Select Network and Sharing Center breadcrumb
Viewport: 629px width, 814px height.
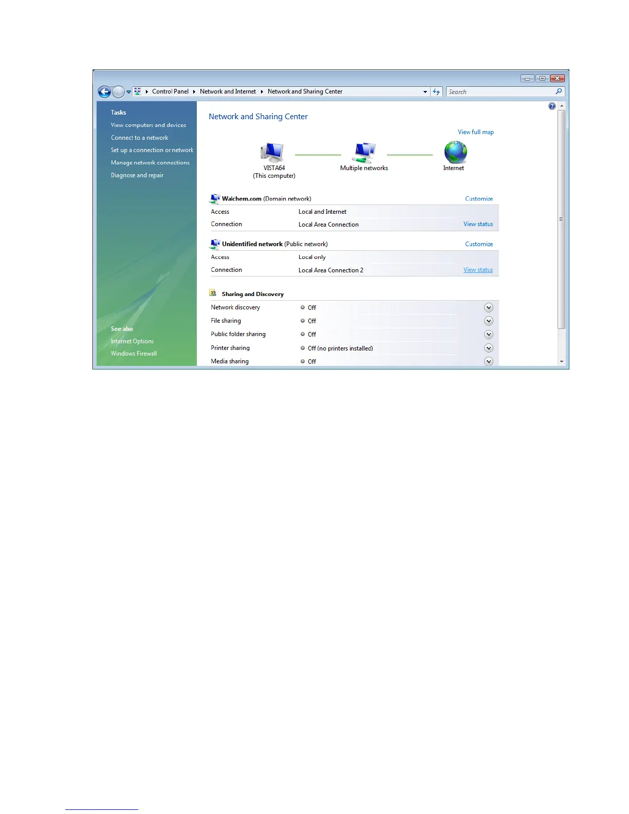[x=305, y=91]
